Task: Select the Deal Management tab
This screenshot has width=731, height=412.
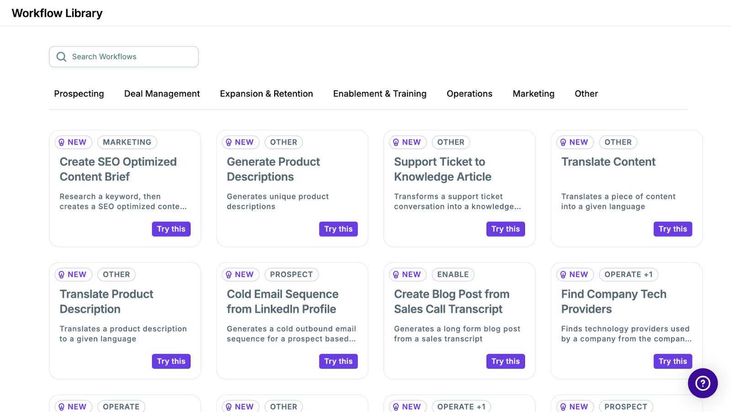Action: click(162, 94)
